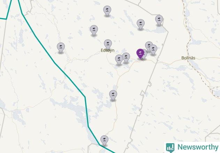Click the Bollnäs town label
The image size is (220, 153).
tap(188, 58)
